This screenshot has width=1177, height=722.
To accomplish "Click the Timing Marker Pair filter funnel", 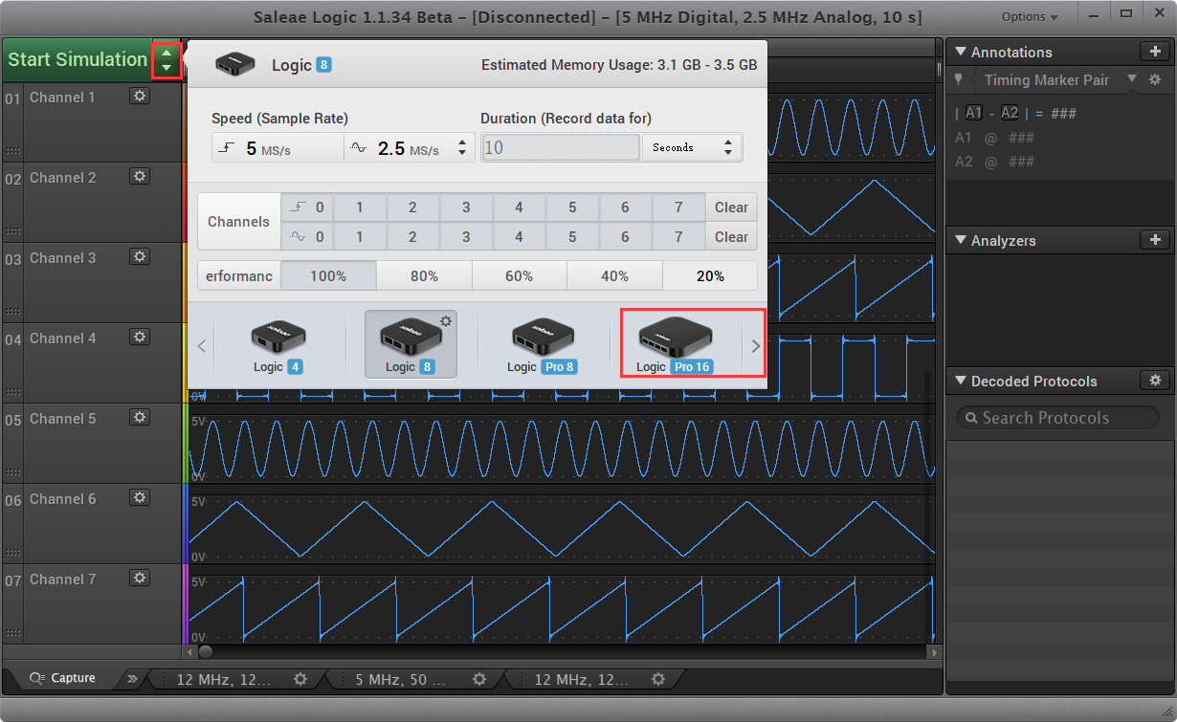I will 959,79.
